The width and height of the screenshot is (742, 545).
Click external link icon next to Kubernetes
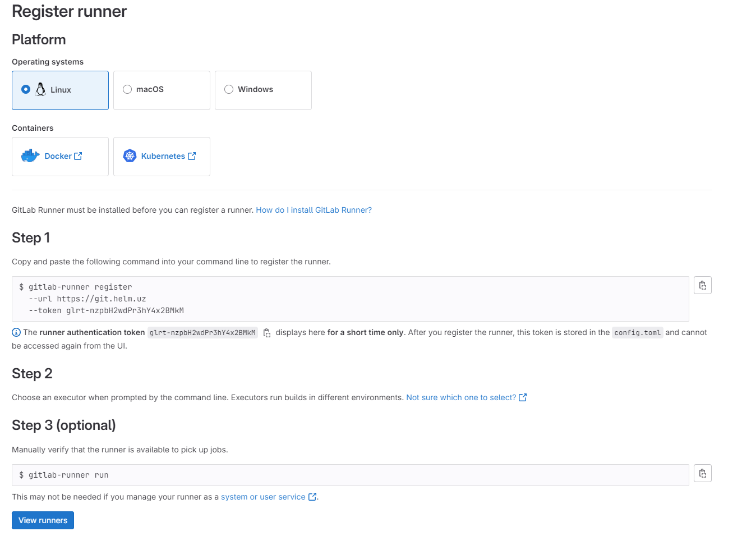click(x=192, y=156)
